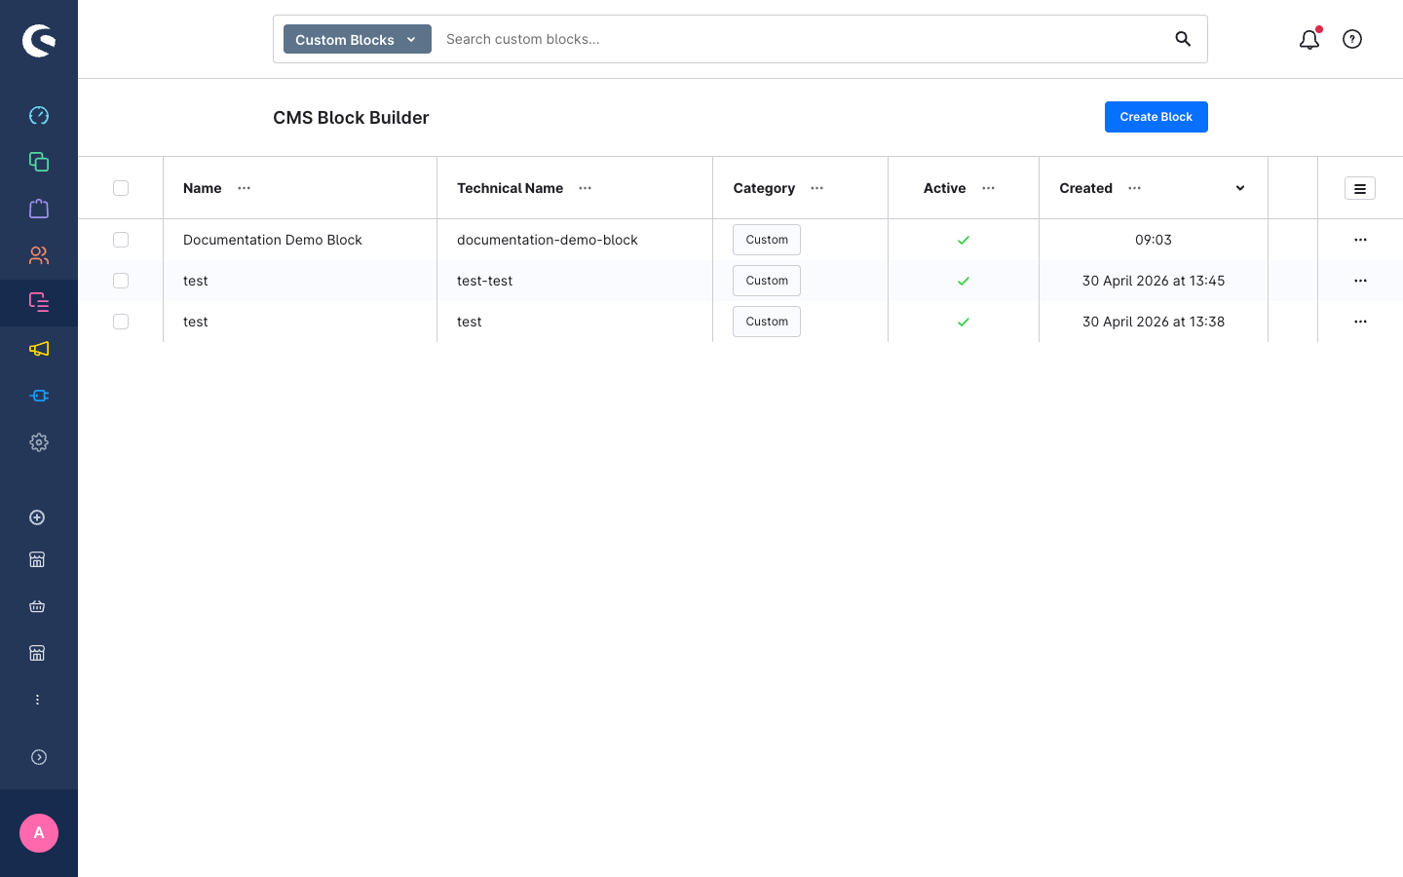Image resolution: width=1403 pixels, height=877 pixels.
Task: Tick checkbox for Documentation Demo Block row
Action: click(x=121, y=240)
